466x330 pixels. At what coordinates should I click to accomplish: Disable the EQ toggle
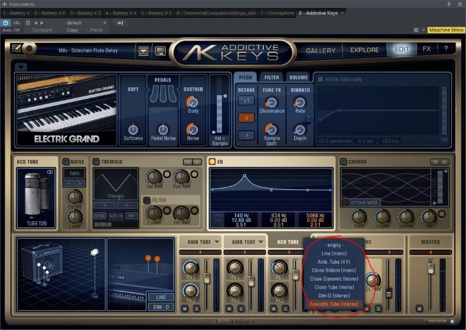click(212, 162)
